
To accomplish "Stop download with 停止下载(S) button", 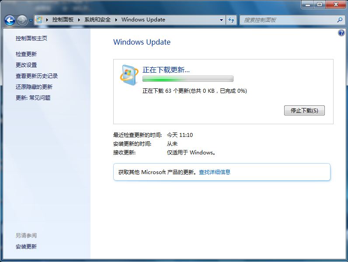I will (x=304, y=110).
